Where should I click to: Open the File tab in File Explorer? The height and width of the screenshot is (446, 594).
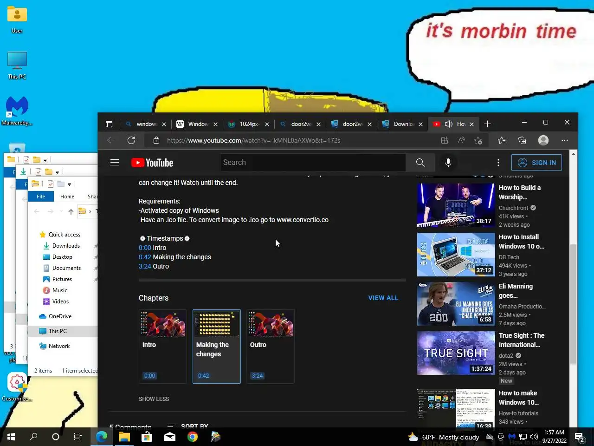[41, 197]
